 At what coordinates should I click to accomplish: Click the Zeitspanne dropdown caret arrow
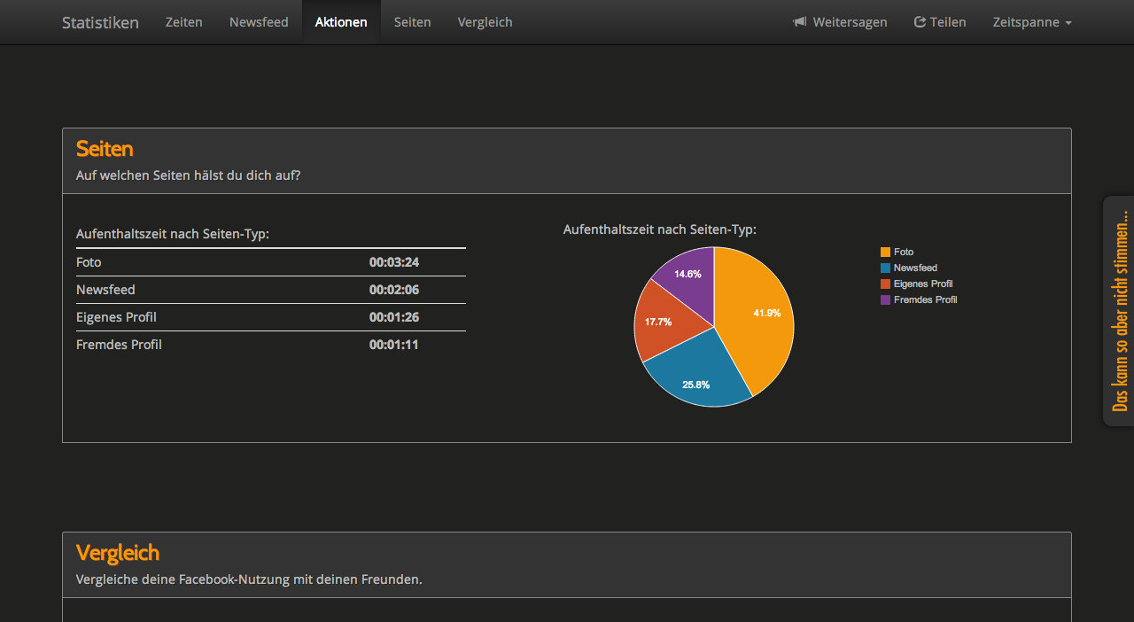tap(1068, 23)
